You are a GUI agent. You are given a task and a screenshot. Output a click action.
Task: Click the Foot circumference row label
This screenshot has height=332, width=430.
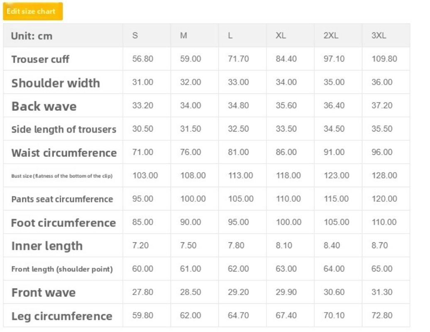(64, 223)
